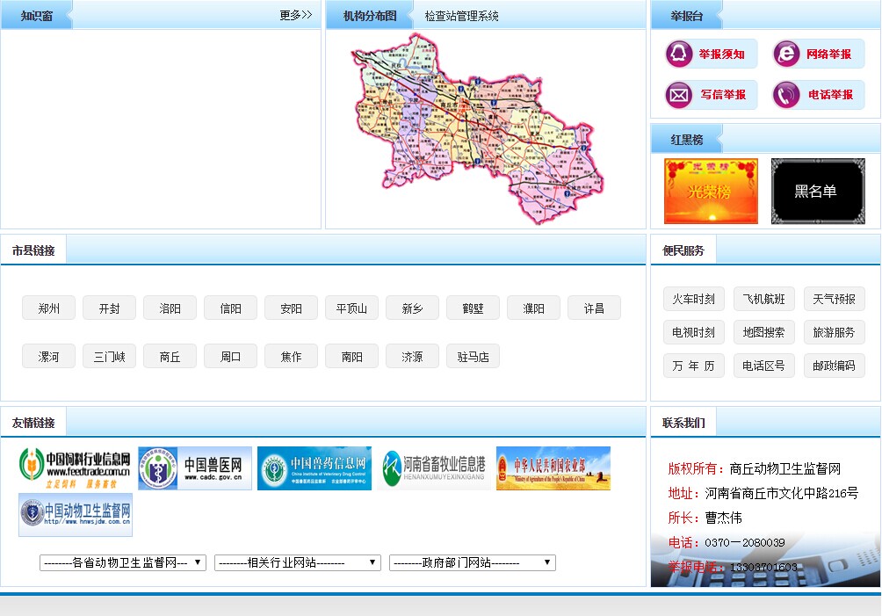Screen dimensions: 882x616
Task: Open the 鹤壁 city link
Action: (473, 308)
